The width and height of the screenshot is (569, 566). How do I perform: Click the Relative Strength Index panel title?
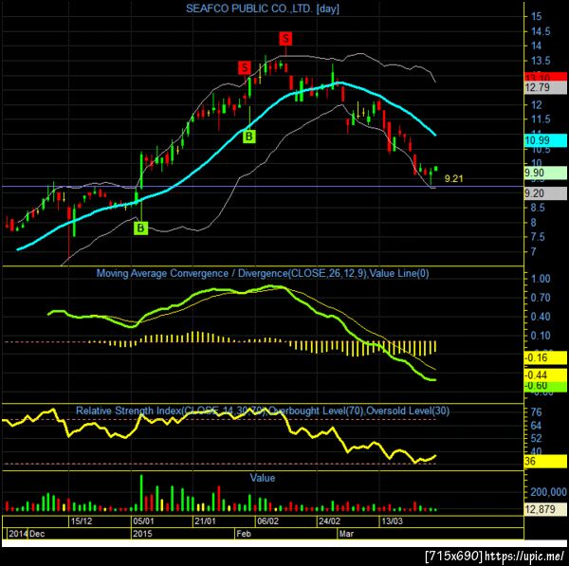(x=263, y=411)
